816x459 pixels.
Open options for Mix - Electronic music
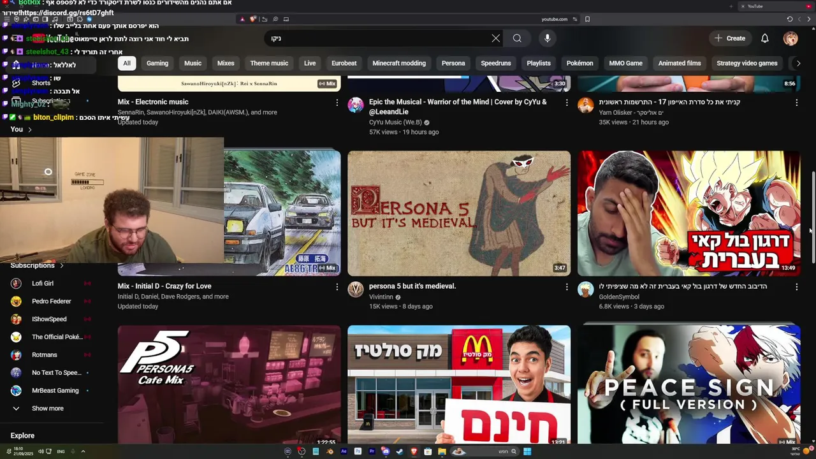click(337, 102)
